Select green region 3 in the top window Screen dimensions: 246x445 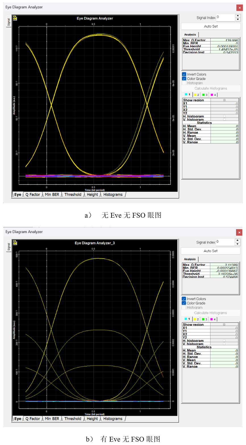coord(205,95)
